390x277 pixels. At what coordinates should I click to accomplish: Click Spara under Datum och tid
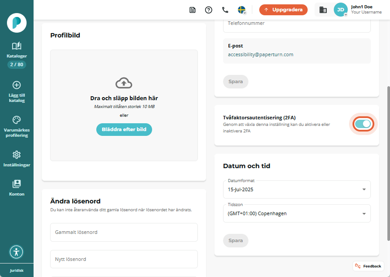pyautogui.click(x=236, y=240)
